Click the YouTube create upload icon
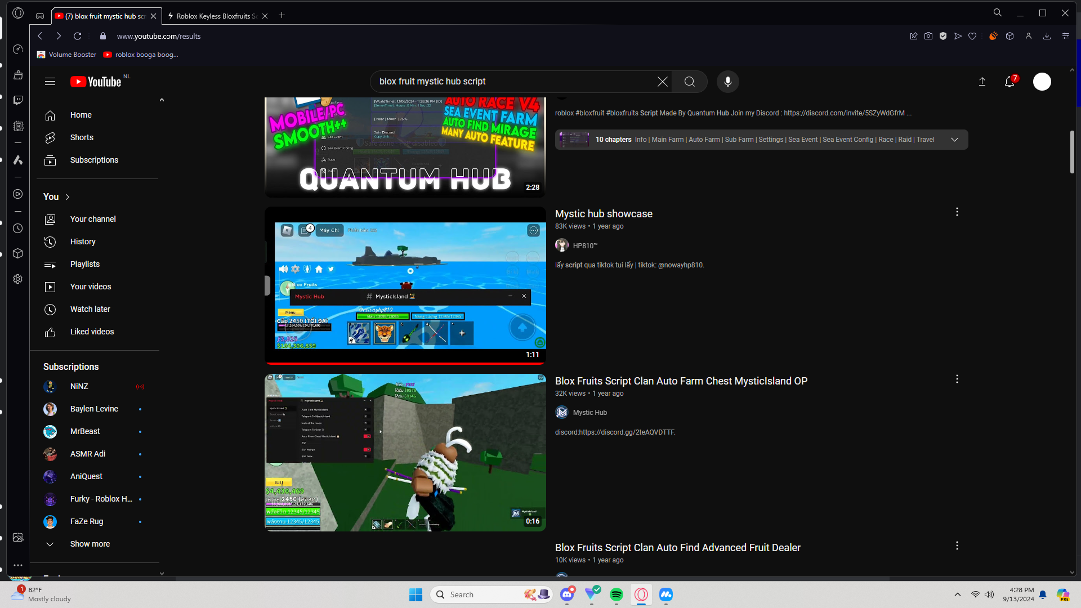Screen dimensions: 1081x608 (982, 82)
